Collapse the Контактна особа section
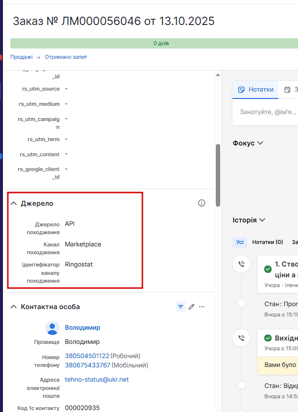 tap(14, 307)
